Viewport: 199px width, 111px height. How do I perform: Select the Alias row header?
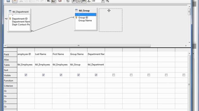pyautogui.click(x=10, y=60)
